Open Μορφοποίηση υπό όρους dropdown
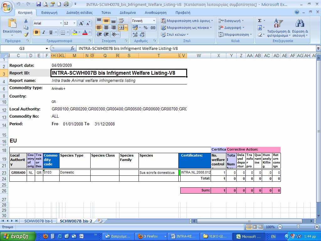Viewport: 321px width, 241px height. 187,20
